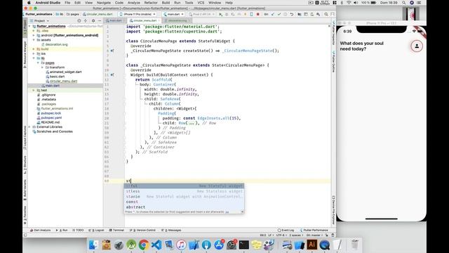
Task: Click the UTF-8 encoding status entry
Action: pos(281,235)
